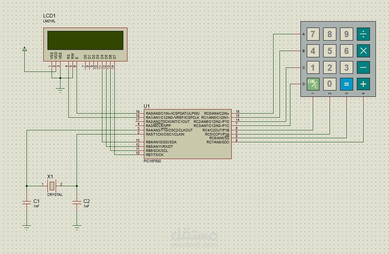Click the LCD1 component label text
The height and width of the screenshot is (254, 389).
point(49,16)
